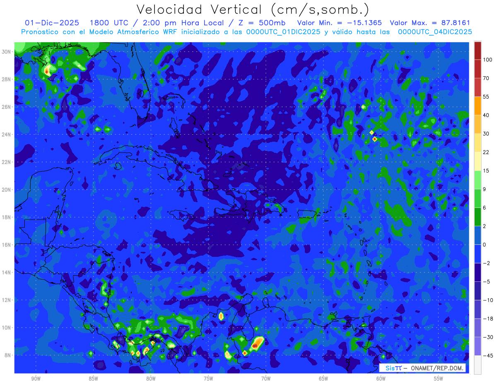Viewport: 497px width, 384px height.
Task: Click the "75W" longitude label
Action: (208, 379)
